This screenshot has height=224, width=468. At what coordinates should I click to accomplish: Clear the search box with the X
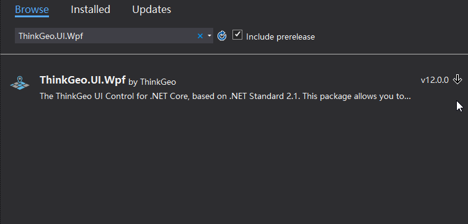point(200,36)
